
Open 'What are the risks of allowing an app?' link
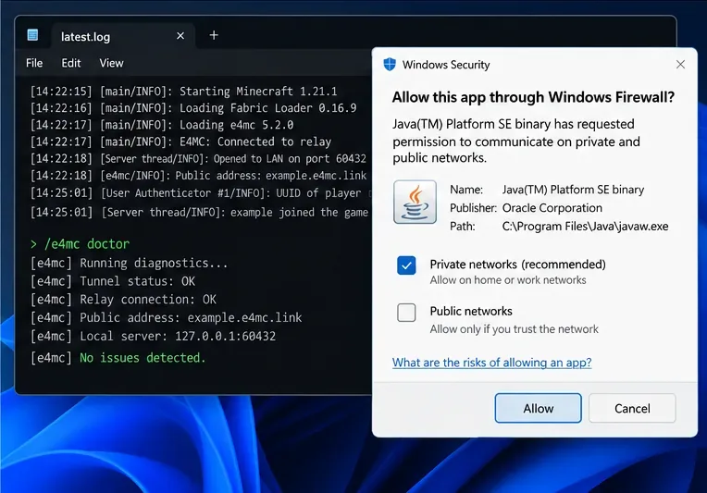pos(491,363)
